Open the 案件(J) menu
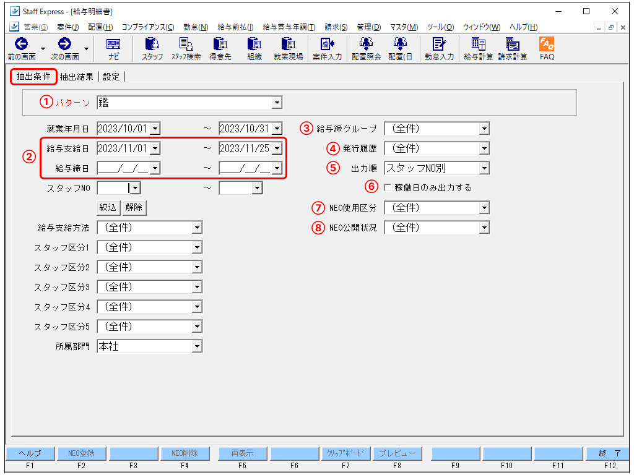Viewport: 634px width, 475px height. point(67,27)
